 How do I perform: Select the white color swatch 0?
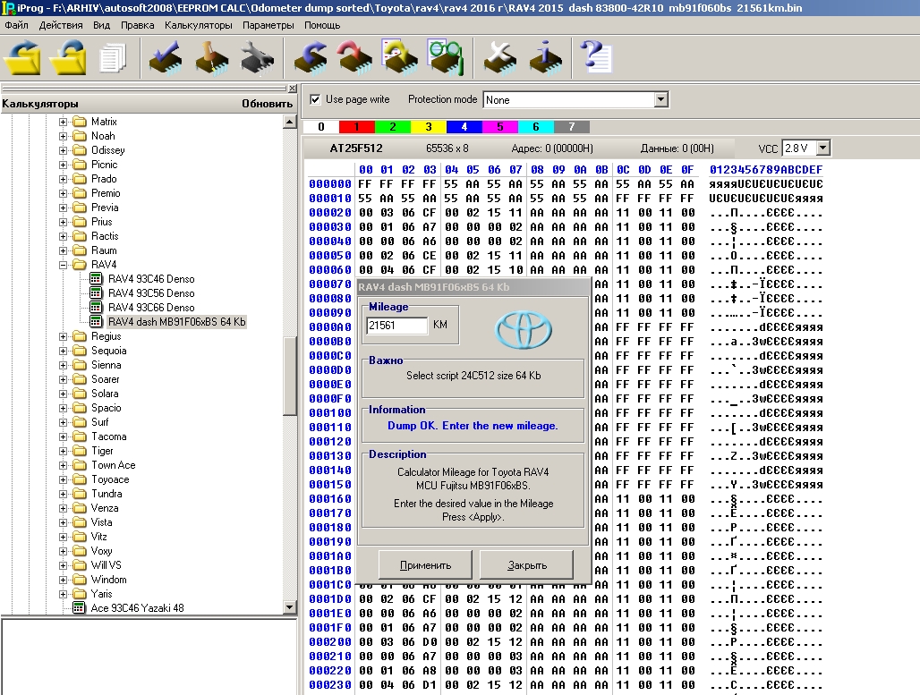pos(321,127)
